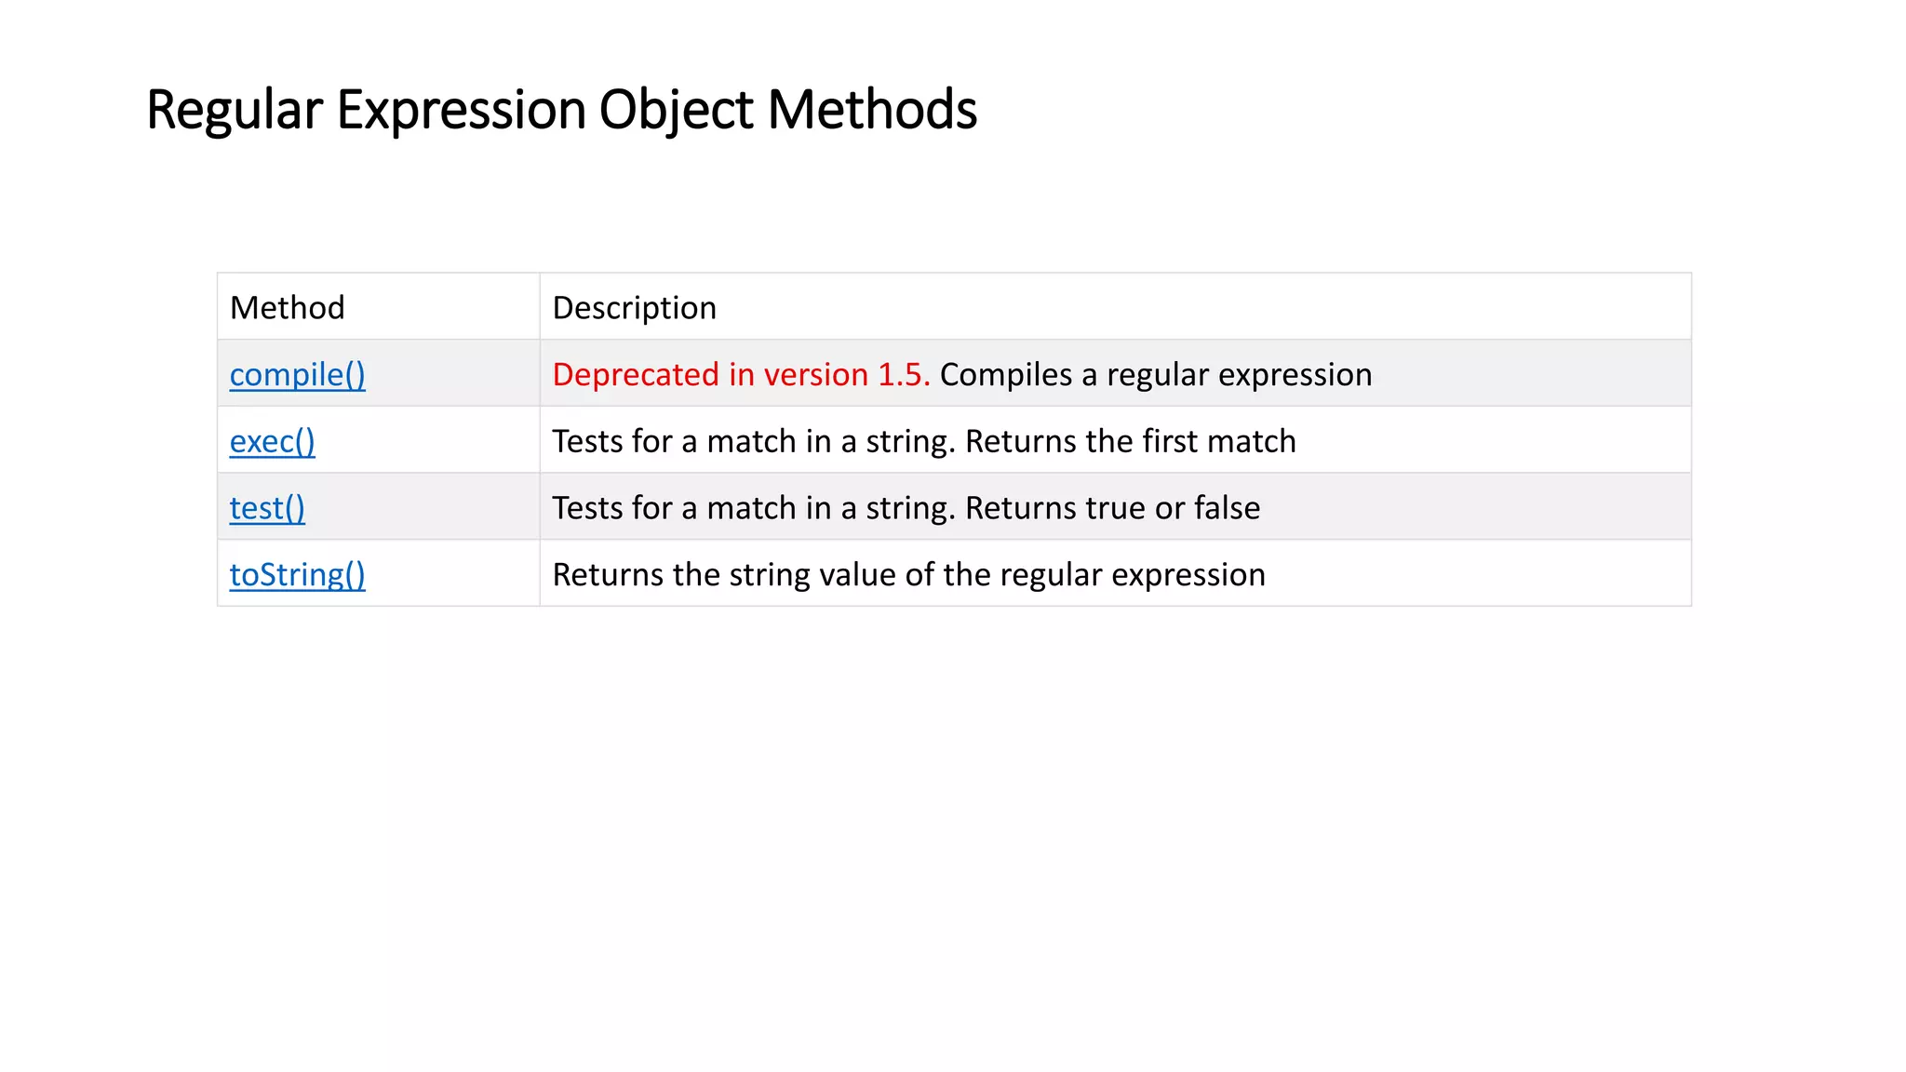Click the word Regular in the slide title

[x=235, y=110]
